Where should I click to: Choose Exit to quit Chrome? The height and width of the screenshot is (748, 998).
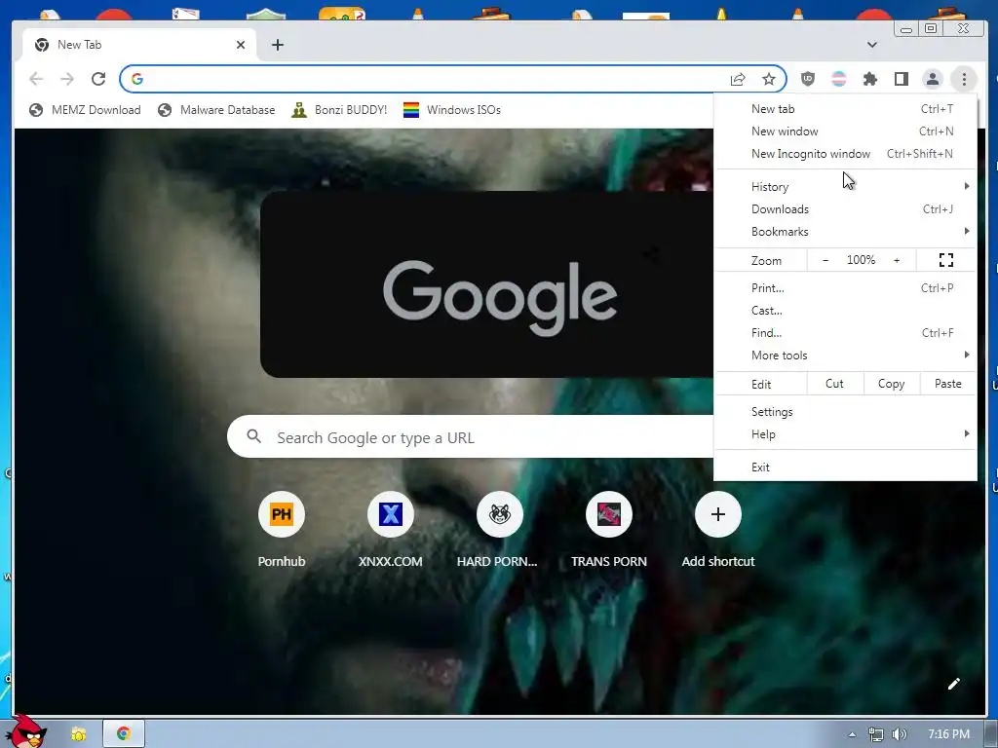(845, 467)
